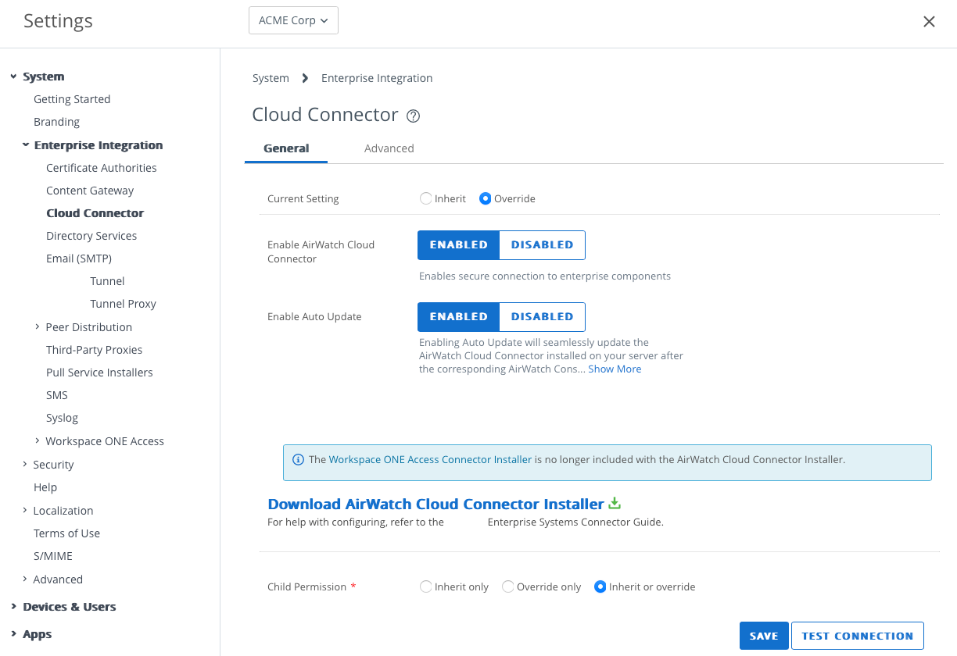This screenshot has height=656, width=957.
Task: Expand the Devices & Users section
Action: click(13, 606)
